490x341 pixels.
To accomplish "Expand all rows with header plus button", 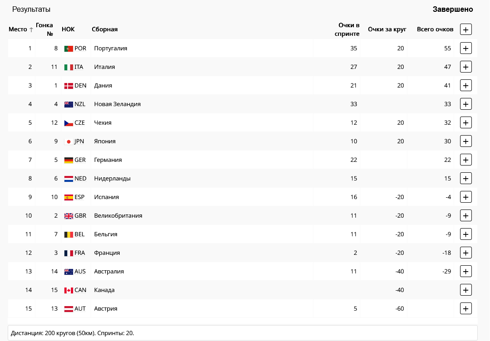I will 466,29.
